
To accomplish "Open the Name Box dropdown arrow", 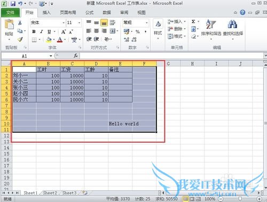I will (51, 56).
